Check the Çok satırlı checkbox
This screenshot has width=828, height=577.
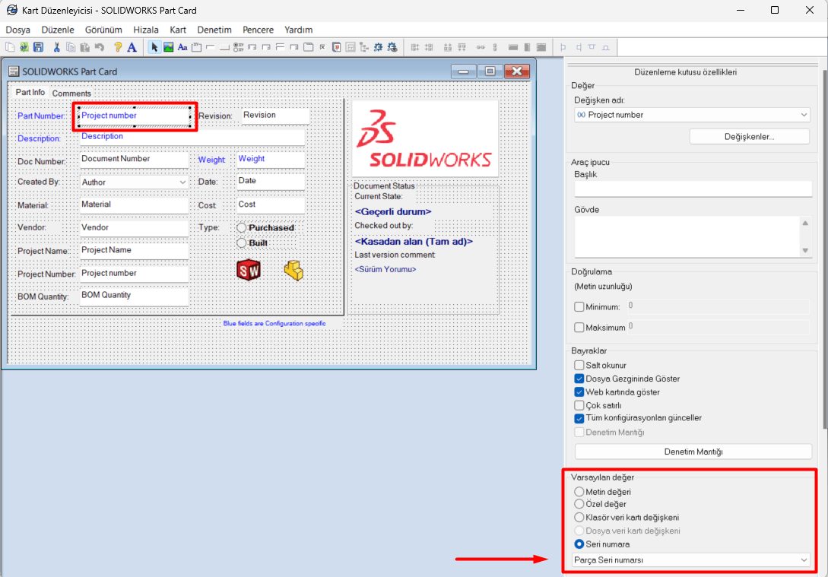click(579, 405)
